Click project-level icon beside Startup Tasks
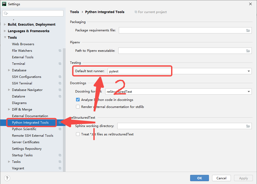Screen dimensions: 257x184 [x=60, y=155]
